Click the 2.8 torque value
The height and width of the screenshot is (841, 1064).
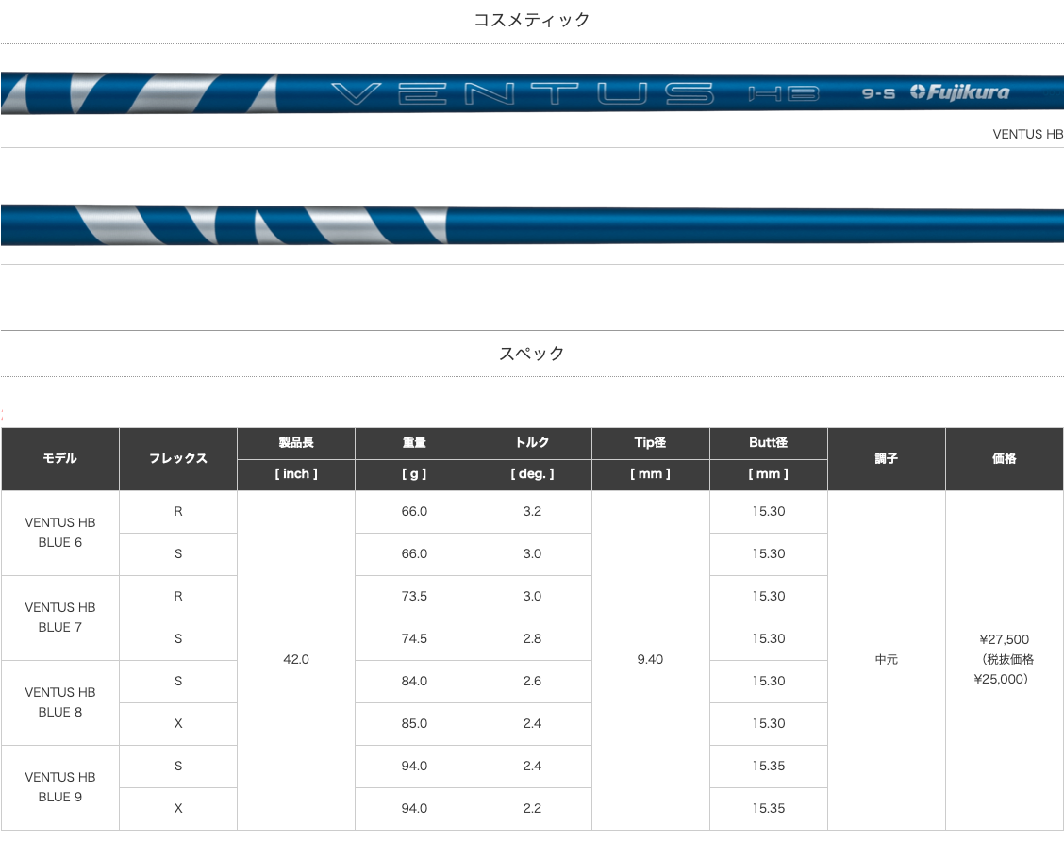coord(532,639)
